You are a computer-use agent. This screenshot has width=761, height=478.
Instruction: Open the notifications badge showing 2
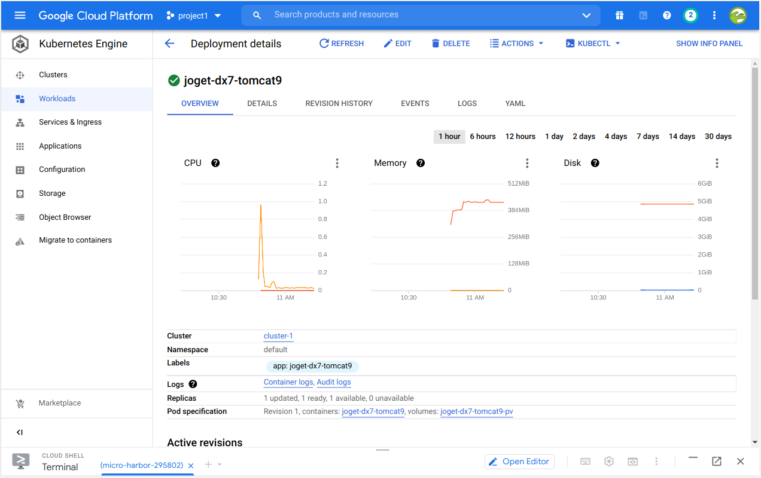click(690, 16)
